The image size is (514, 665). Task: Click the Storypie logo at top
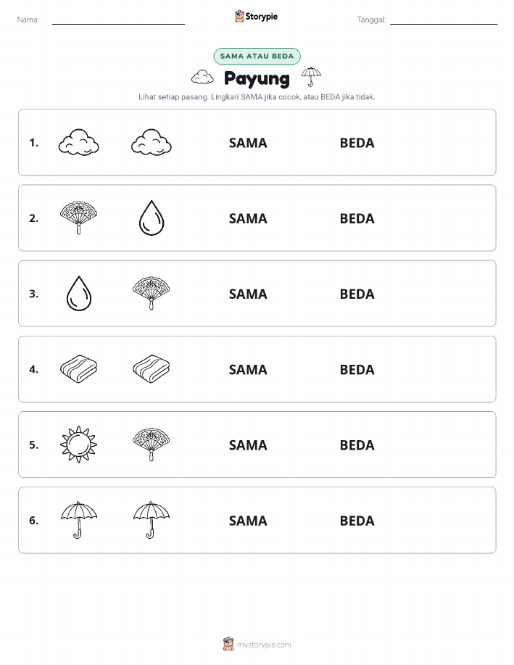click(x=256, y=17)
